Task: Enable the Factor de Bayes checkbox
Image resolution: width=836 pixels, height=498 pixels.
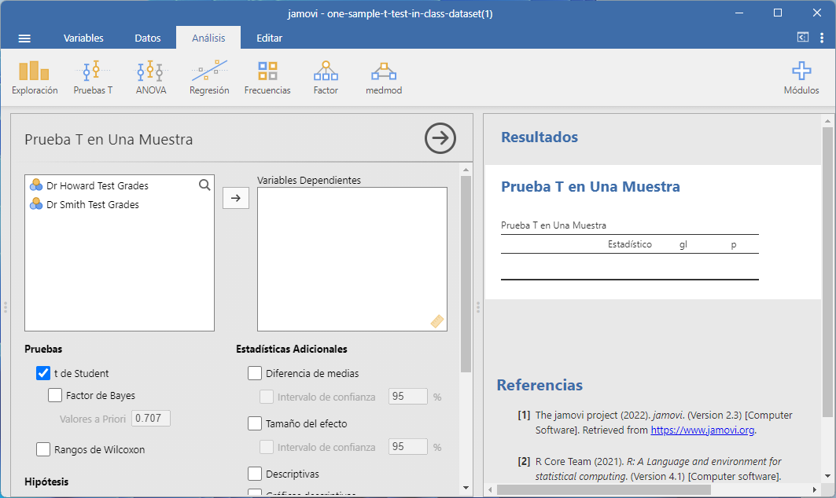Action: pyautogui.click(x=55, y=395)
